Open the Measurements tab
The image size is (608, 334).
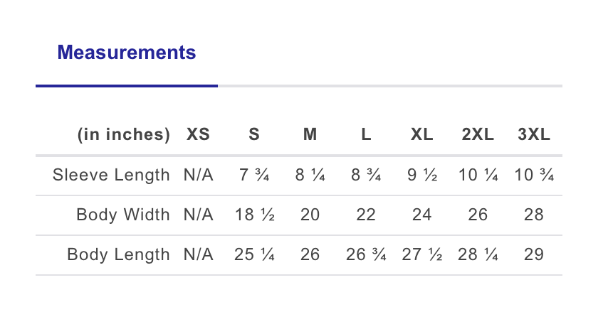126,53
